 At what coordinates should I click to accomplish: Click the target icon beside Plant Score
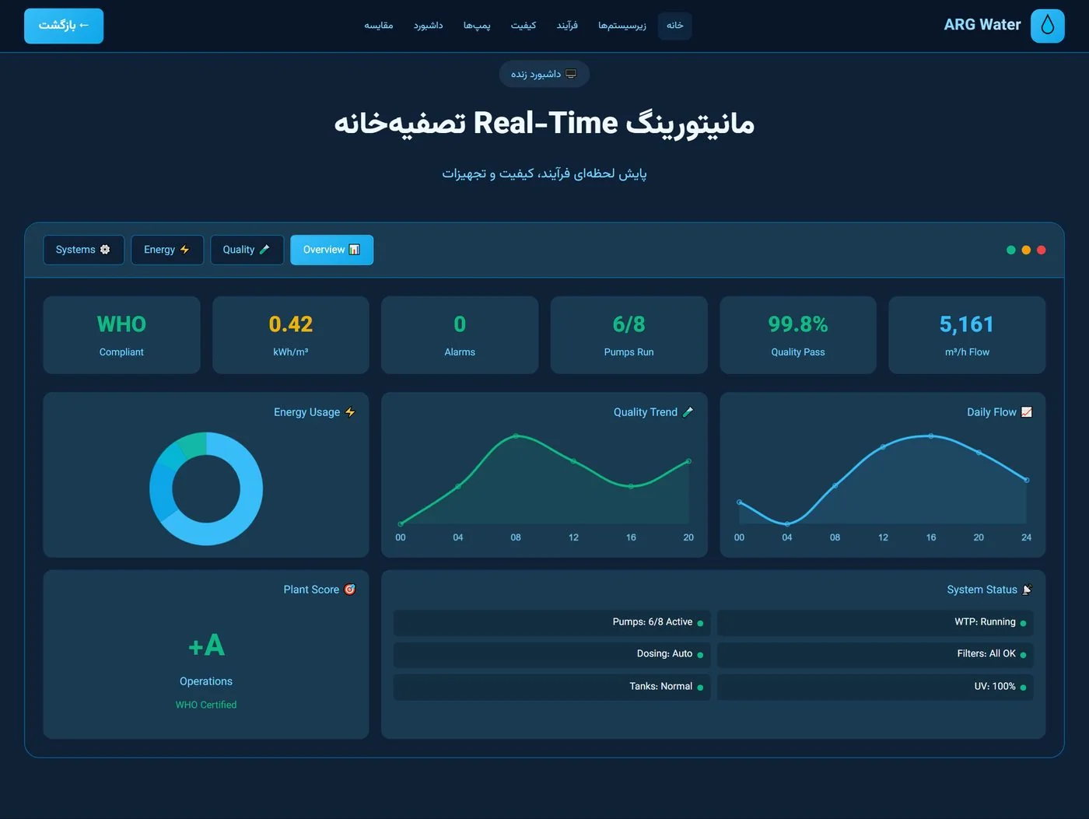[x=350, y=590]
